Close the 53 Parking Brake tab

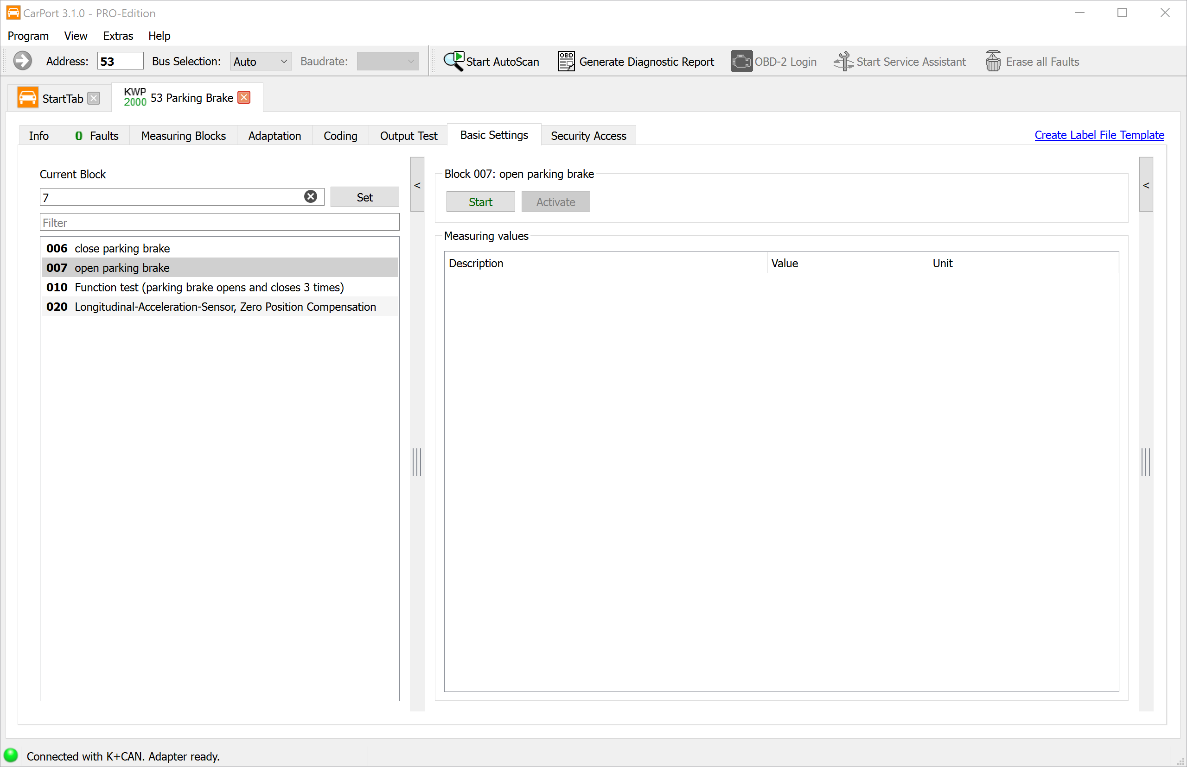tap(244, 97)
